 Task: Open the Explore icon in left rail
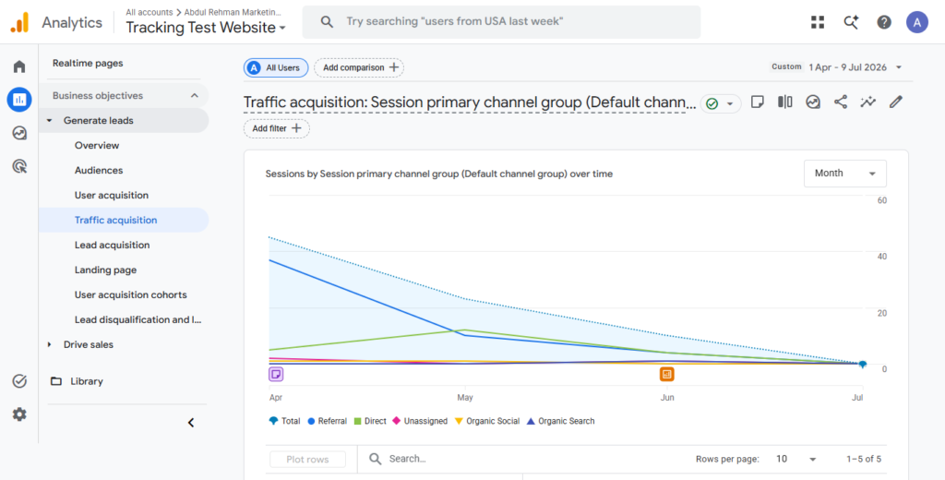point(19,133)
